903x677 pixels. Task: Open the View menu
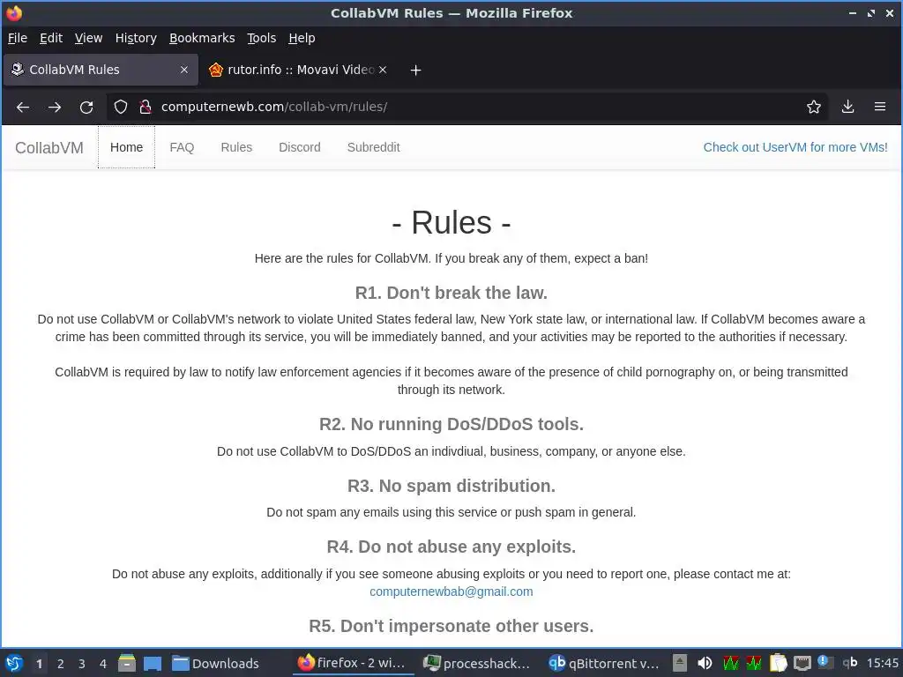tap(88, 38)
